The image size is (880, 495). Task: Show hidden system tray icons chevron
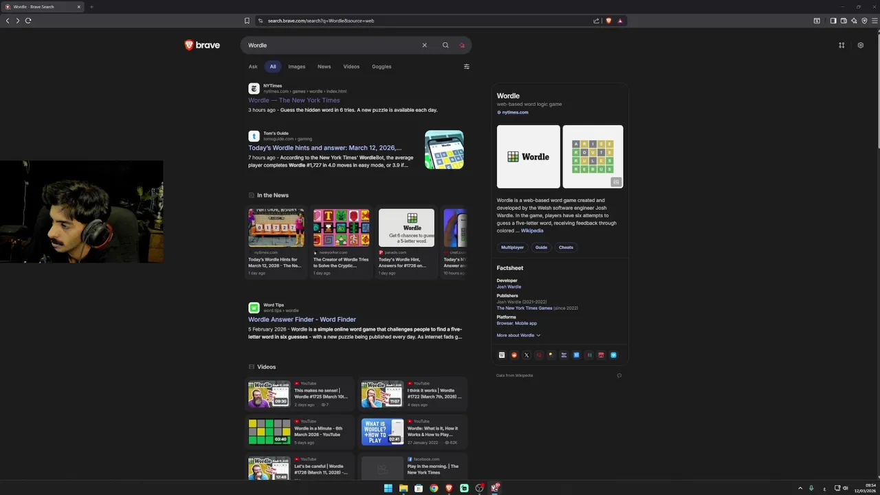pos(800,488)
